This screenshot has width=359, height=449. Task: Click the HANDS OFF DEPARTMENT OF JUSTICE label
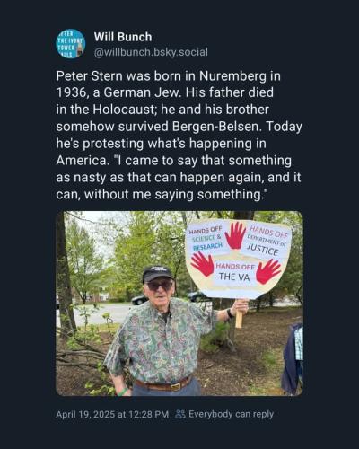tap(266, 242)
